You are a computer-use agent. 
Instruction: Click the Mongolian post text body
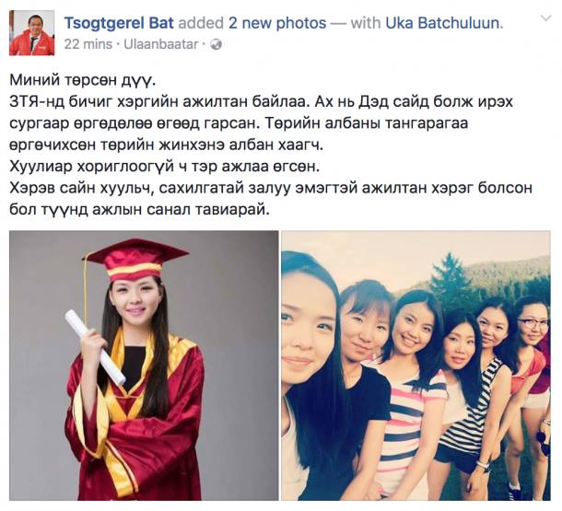point(271,145)
